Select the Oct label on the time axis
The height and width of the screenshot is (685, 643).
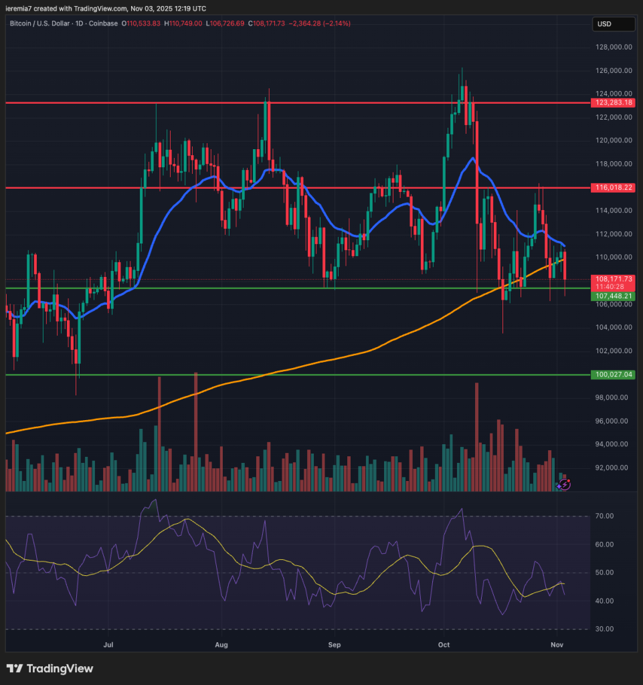point(444,645)
